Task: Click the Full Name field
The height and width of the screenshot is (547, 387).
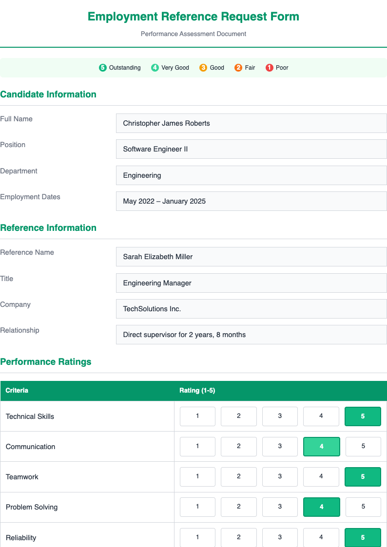Action: pos(251,123)
